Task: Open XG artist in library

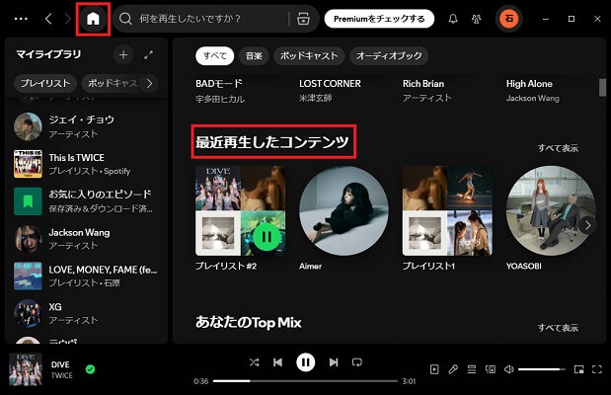Action: click(x=86, y=313)
